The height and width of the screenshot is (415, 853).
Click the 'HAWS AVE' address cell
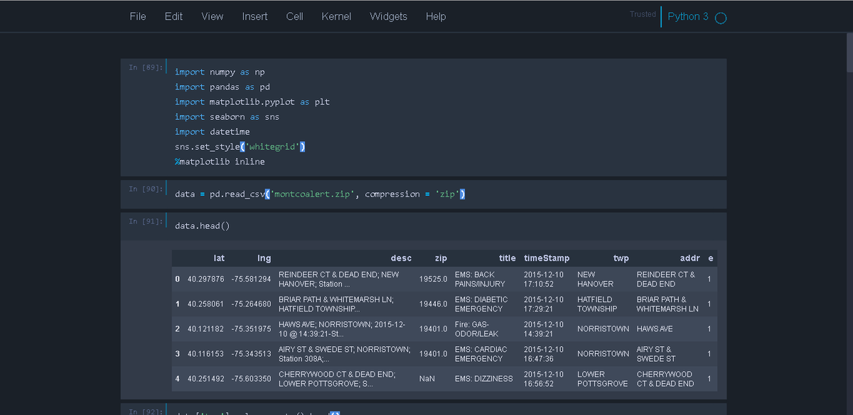[x=655, y=329]
